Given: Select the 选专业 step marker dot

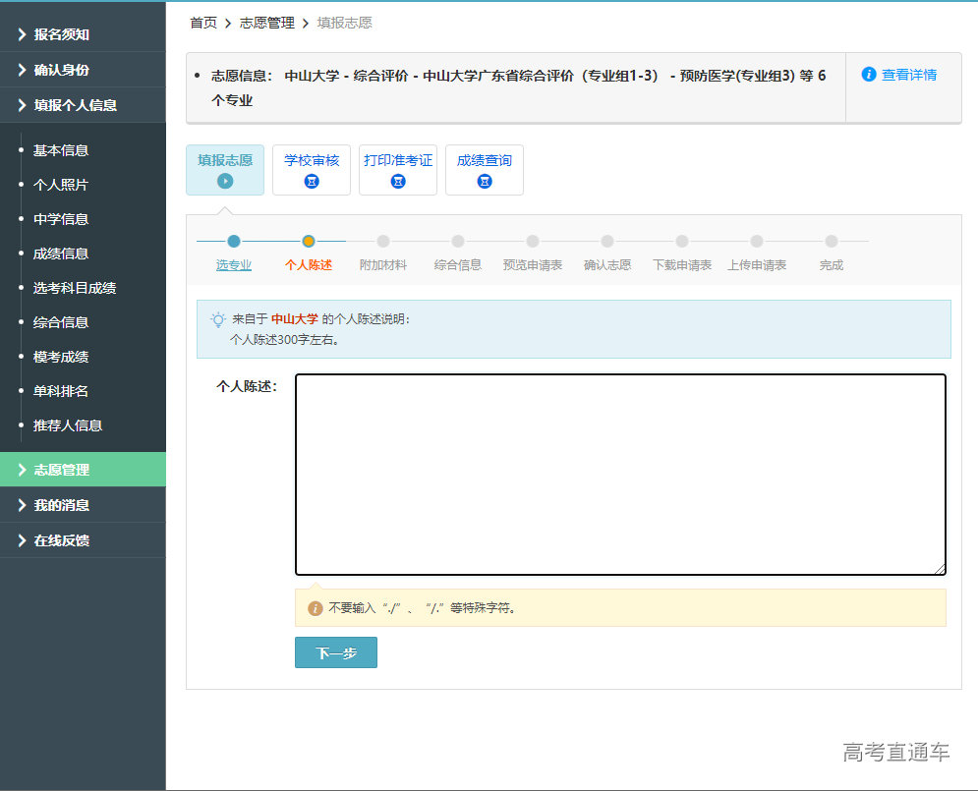Looking at the screenshot, I should tap(233, 239).
